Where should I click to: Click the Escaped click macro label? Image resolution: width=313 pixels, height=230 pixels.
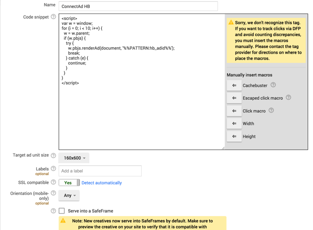pyautogui.click(x=263, y=98)
